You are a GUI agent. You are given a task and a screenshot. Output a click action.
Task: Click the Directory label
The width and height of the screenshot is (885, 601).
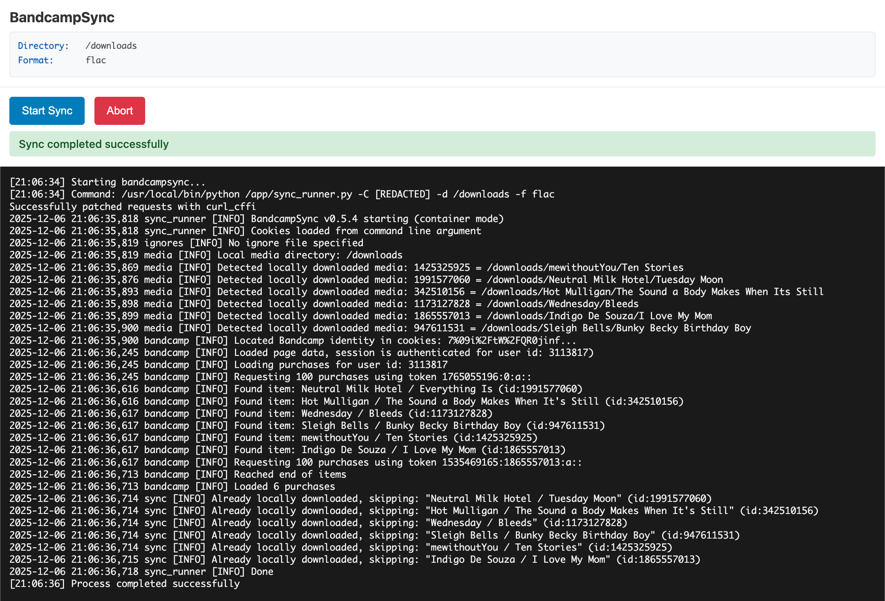(43, 46)
